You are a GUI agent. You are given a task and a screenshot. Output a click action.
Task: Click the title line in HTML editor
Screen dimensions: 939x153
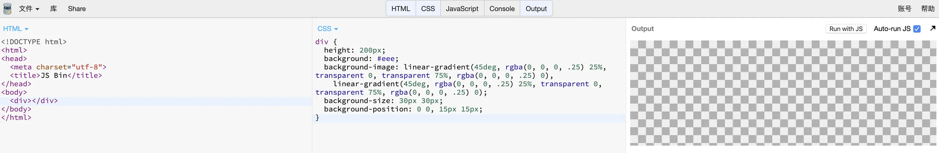[56, 75]
